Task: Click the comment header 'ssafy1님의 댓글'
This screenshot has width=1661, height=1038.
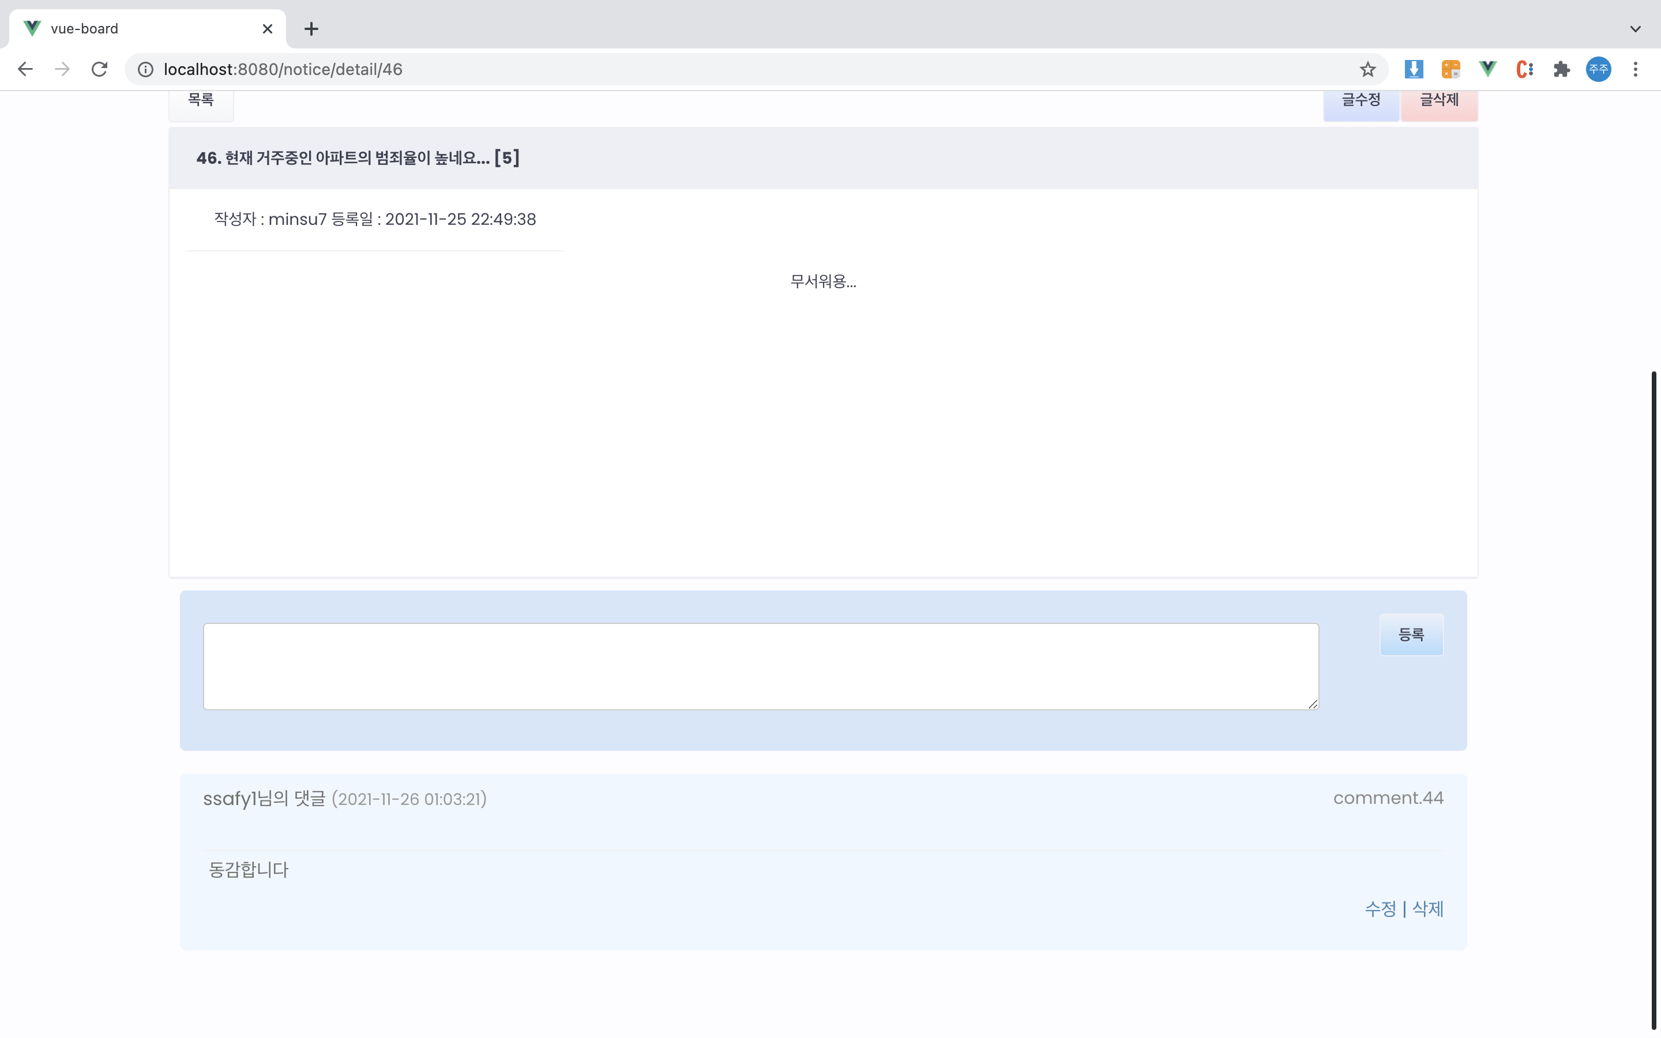Action: point(264,799)
